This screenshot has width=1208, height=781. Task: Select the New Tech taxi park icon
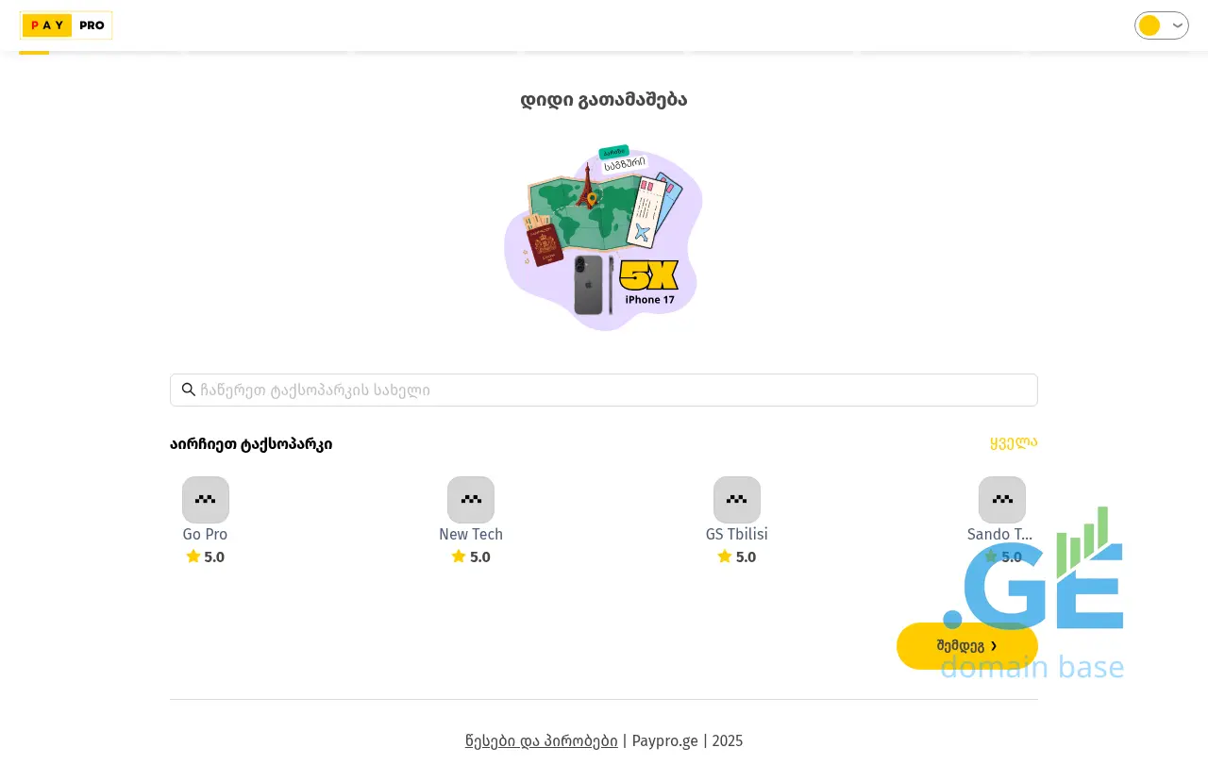(471, 500)
